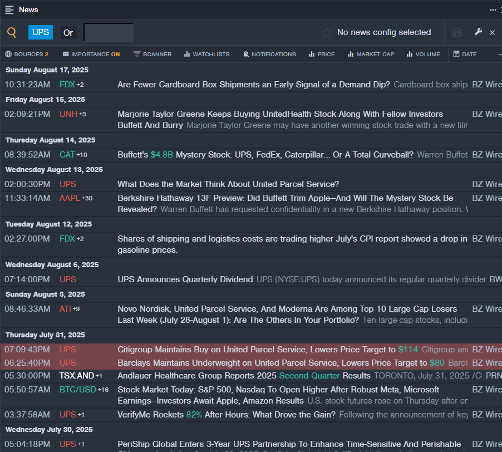This screenshot has width=502, height=452.
Task: Open the Scanner filter
Action: tap(152, 54)
